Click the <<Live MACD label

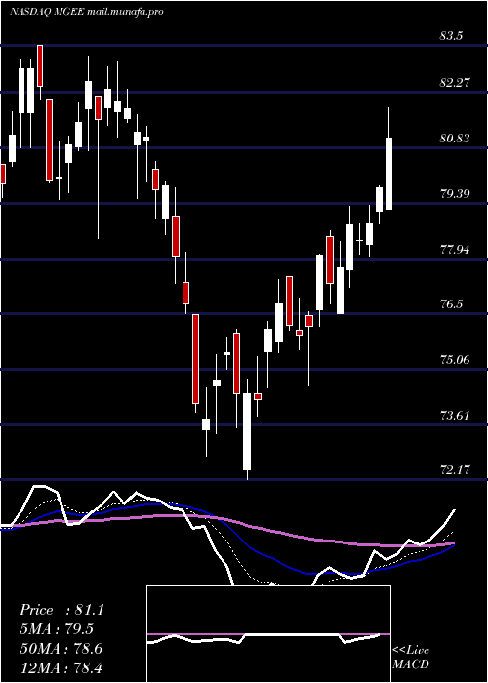pyautogui.click(x=411, y=658)
